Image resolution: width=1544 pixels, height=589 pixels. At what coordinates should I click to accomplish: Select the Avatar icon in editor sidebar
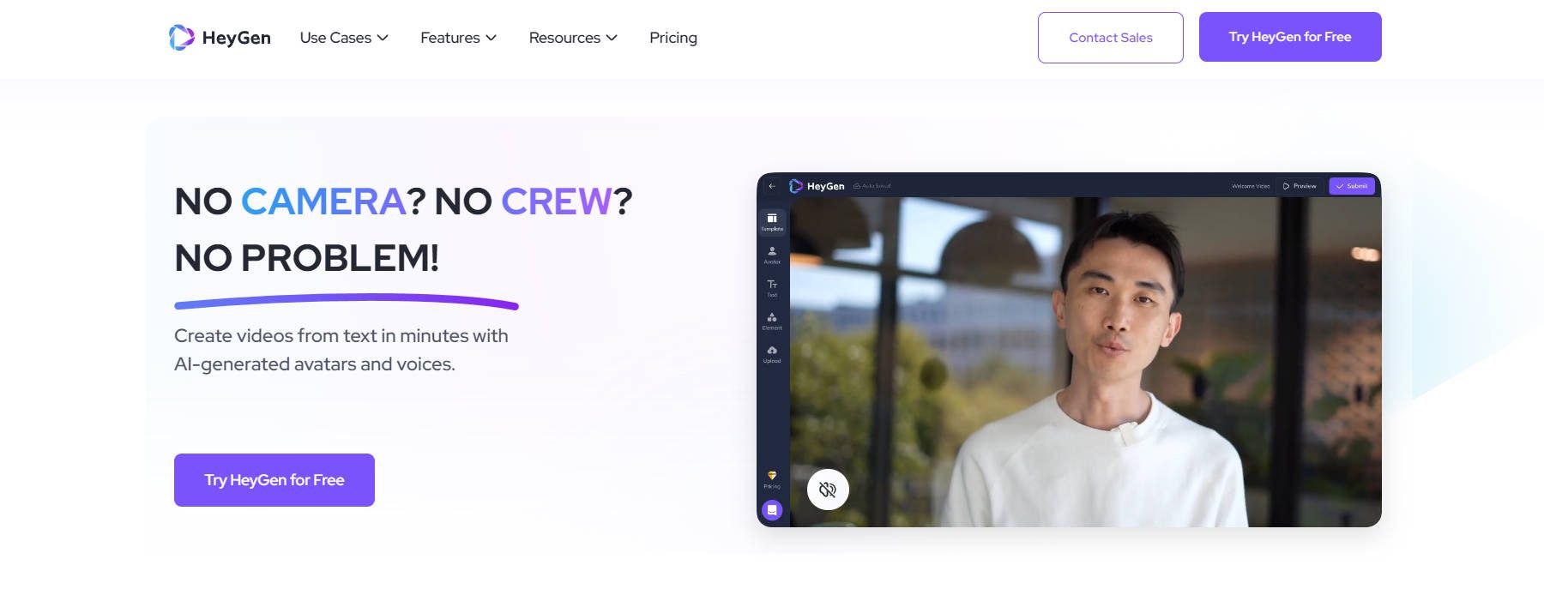click(772, 255)
